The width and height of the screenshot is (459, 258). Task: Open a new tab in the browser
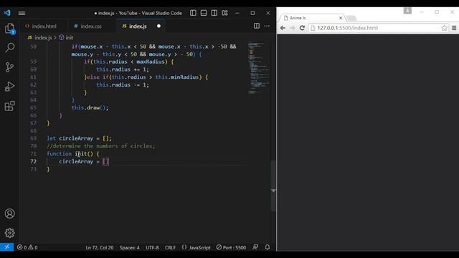tap(351, 19)
